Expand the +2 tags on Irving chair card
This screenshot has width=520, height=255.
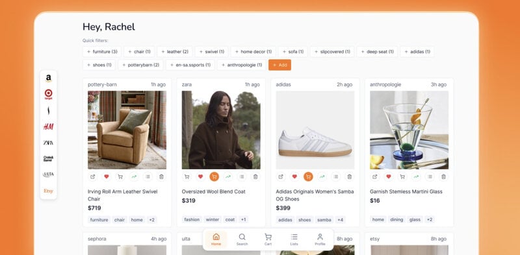(x=152, y=219)
